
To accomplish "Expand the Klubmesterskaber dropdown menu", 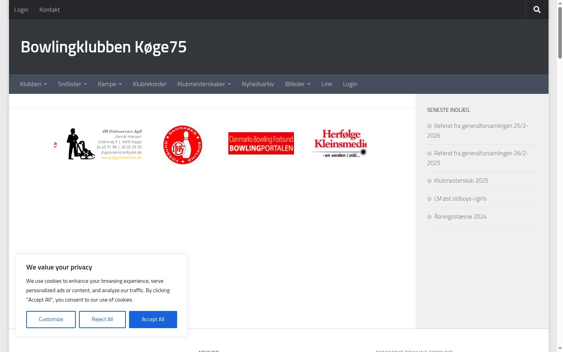I will pyautogui.click(x=204, y=84).
